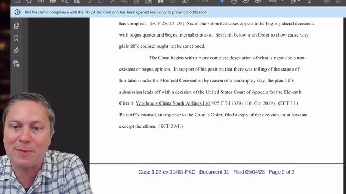
Task: Click the '(ECF 21.)' reference text
Action: click(x=288, y=103)
